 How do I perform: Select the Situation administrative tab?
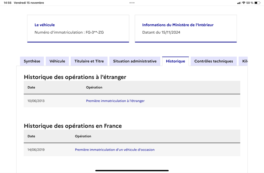click(135, 61)
